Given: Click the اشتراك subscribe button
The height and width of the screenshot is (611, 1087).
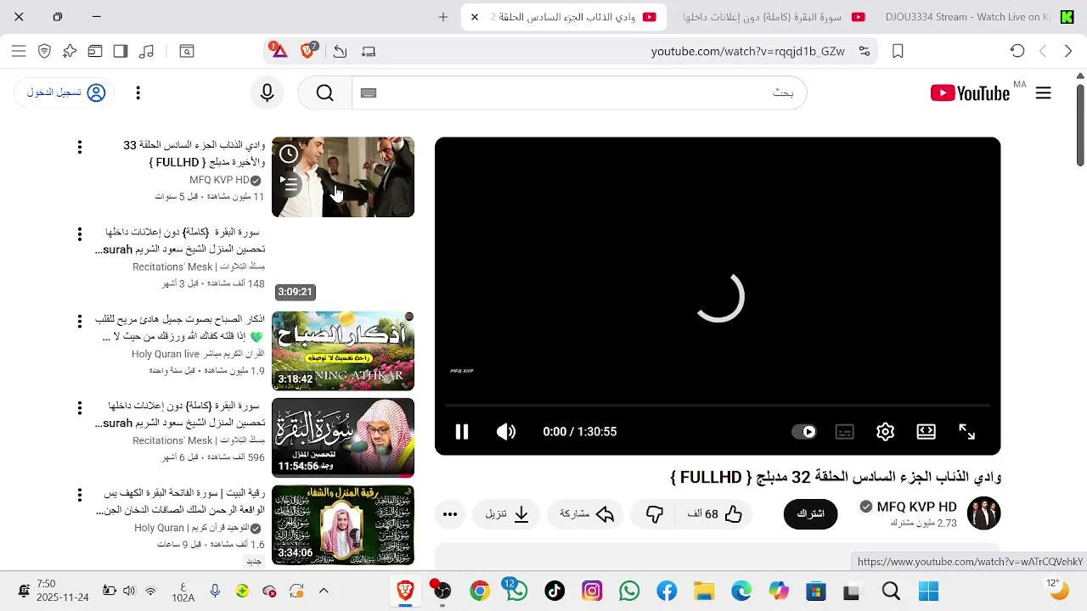Looking at the screenshot, I should pos(810,514).
